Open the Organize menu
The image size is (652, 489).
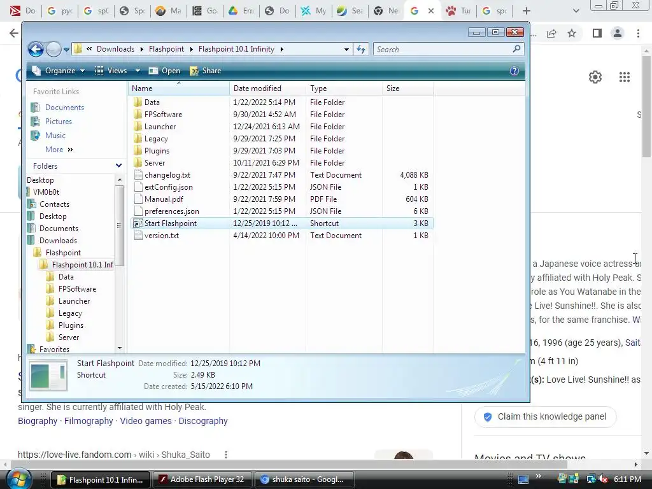(x=59, y=71)
